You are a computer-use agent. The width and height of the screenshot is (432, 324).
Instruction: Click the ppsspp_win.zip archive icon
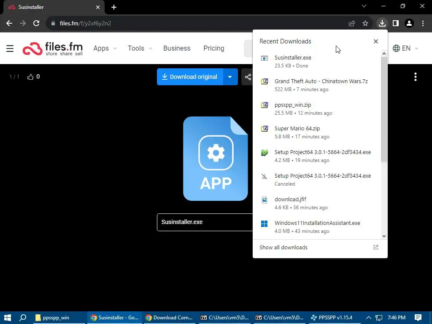click(x=265, y=105)
